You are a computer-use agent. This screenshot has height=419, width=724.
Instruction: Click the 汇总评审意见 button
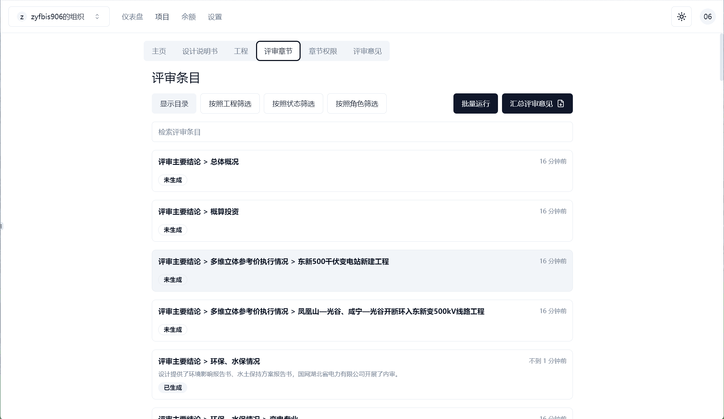(x=537, y=103)
